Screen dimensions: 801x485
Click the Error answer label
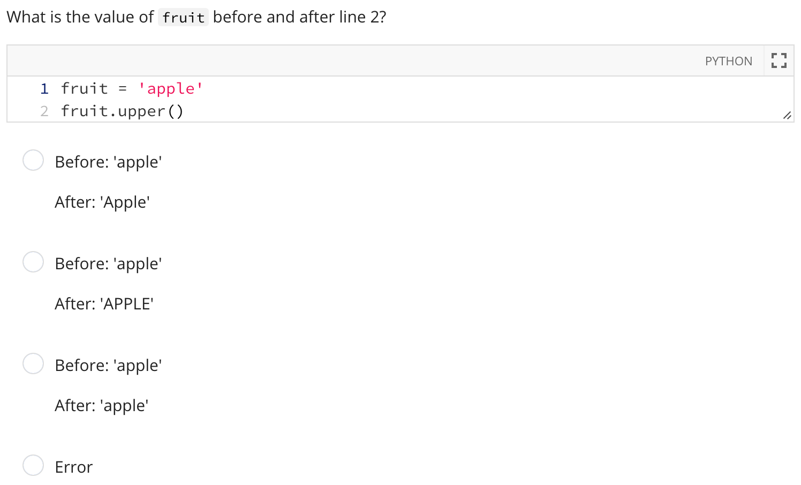73,466
